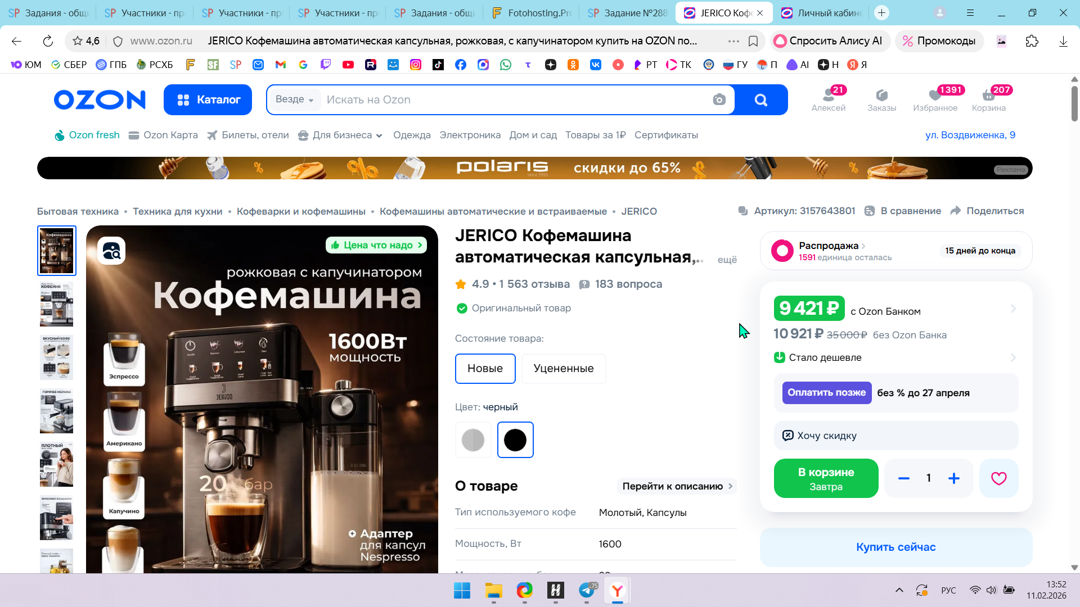
Task: Select Новые product condition option
Action: (485, 369)
